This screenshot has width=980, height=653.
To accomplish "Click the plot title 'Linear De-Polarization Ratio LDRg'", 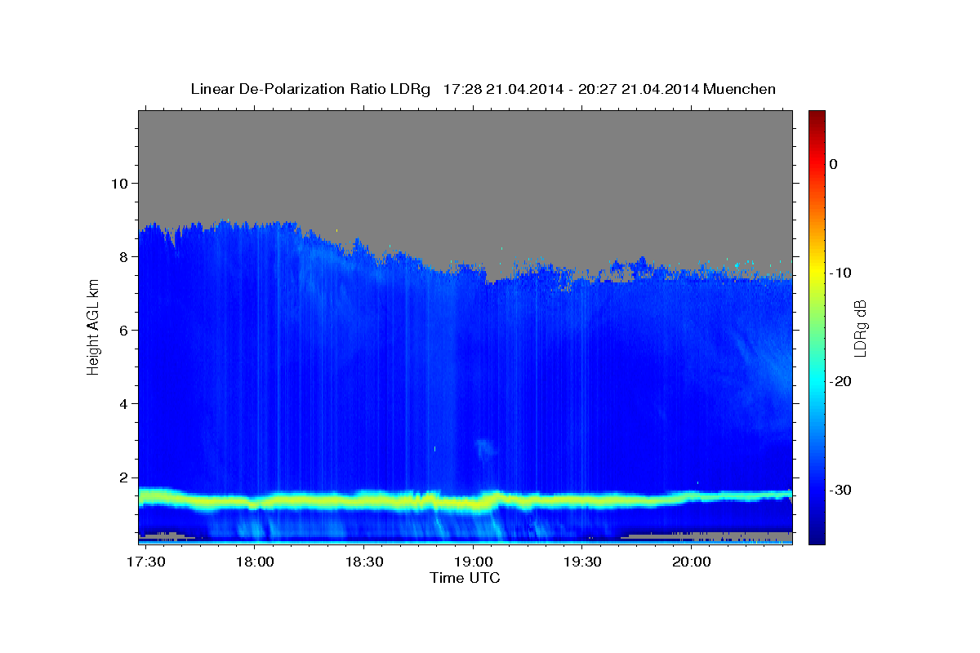I will click(x=310, y=89).
